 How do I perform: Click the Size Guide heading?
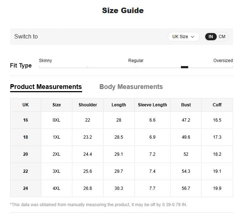point(123,11)
